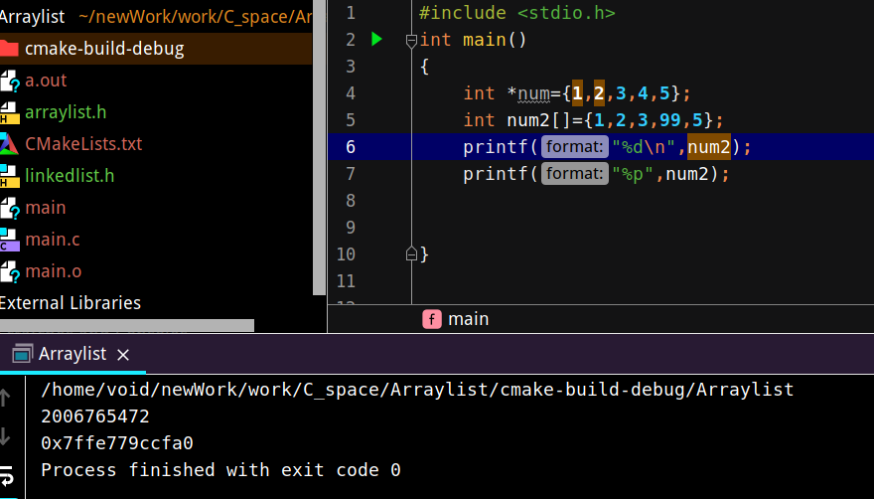Click the Arraylist run tab console icon

22,354
